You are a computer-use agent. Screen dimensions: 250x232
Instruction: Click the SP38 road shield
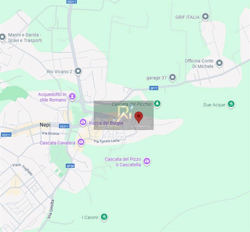70,166
